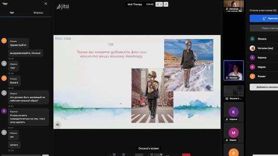Click the call timer 1:04:42

[149, 4]
